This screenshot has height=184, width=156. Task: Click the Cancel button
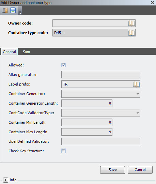tap(140, 170)
